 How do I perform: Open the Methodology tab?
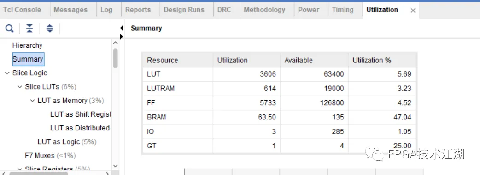pos(264,10)
